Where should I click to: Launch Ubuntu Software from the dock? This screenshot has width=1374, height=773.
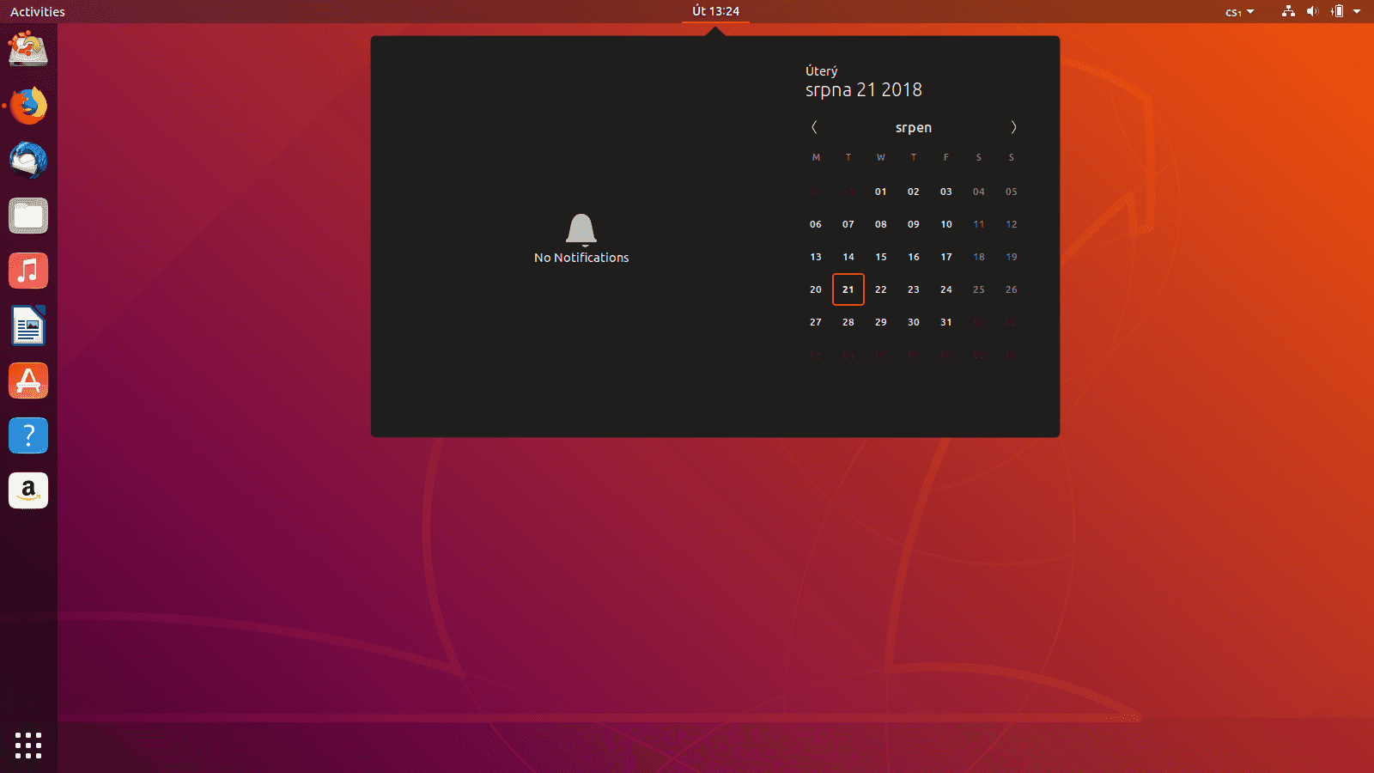[28, 380]
